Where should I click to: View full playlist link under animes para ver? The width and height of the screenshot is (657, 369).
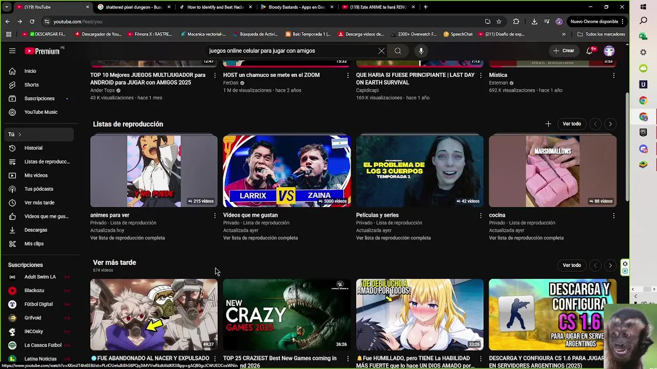(x=127, y=238)
